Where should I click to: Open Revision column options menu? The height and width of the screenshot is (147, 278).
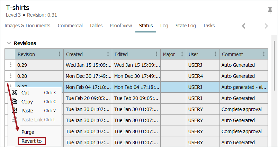coord(60,54)
